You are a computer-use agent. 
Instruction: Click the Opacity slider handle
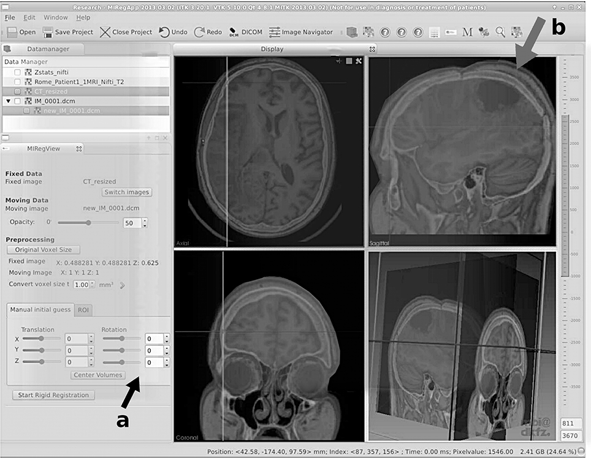click(x=88, y=223)
